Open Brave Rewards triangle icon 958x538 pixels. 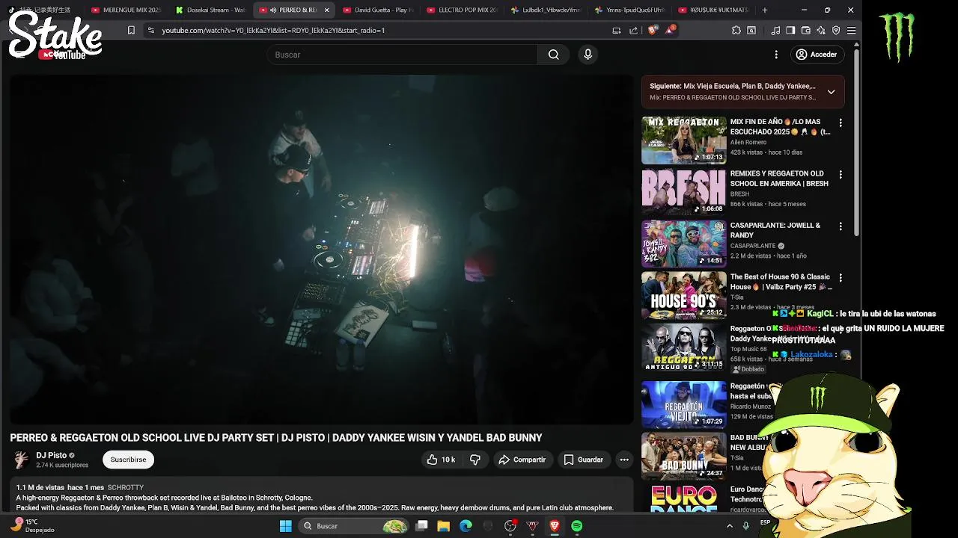pos(670,31)
